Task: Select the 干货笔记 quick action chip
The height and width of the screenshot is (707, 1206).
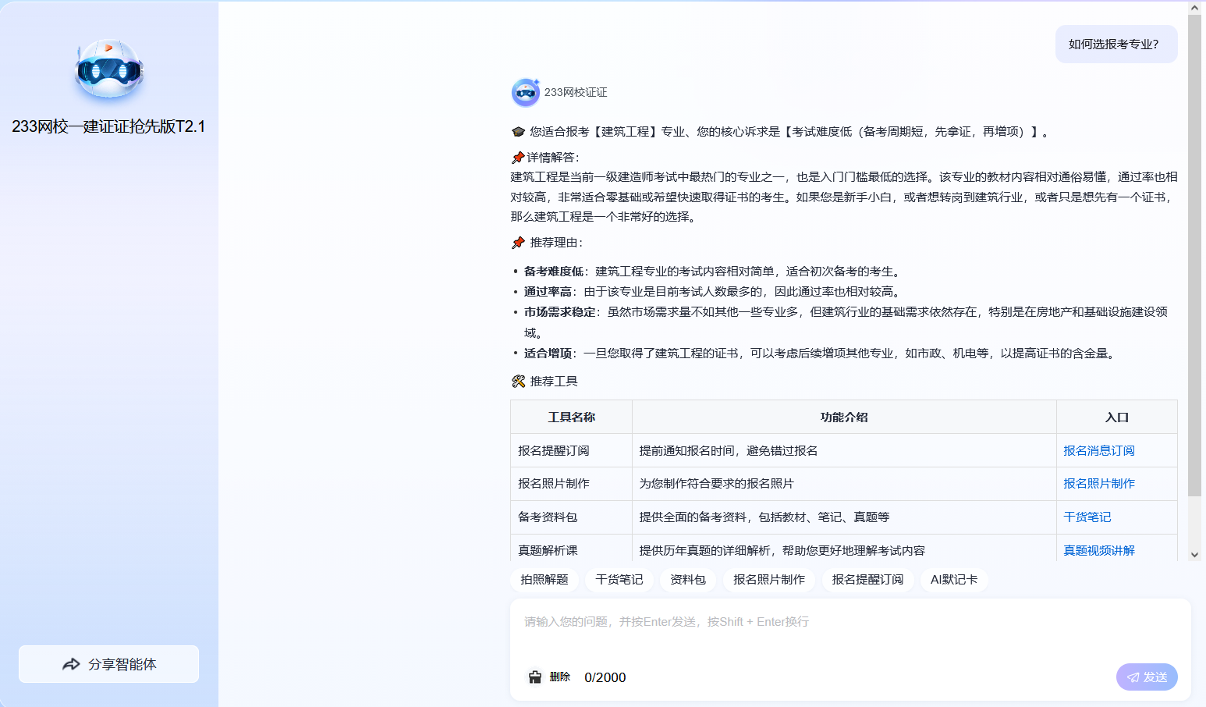Action: pos(619,580)
